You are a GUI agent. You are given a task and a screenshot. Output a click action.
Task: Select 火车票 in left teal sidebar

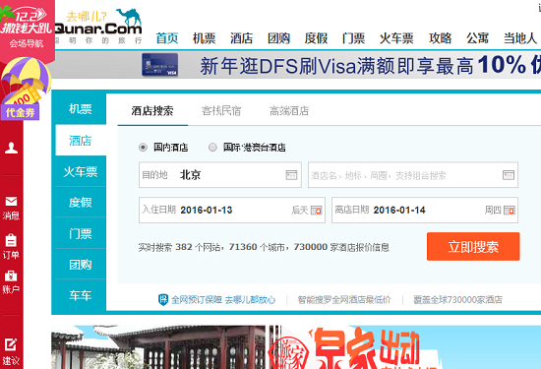pos(81,171)
